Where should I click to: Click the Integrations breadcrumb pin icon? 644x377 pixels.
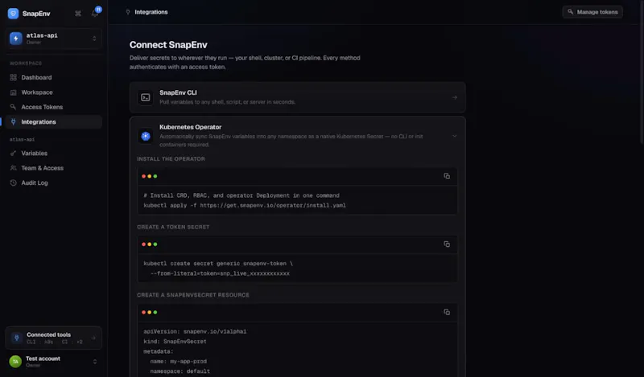(128, 12)
